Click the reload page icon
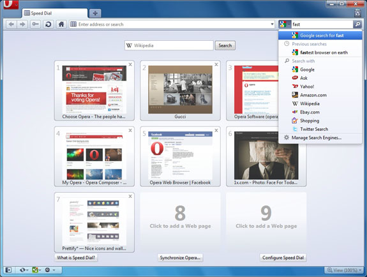The width and height of the screenshot is (367, 277). (x=49, y=24)
